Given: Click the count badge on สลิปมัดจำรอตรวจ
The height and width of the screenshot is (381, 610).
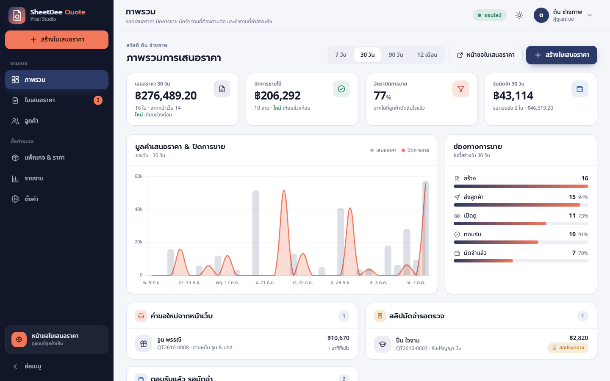Looking at the screenshot, I should point(583,316).
